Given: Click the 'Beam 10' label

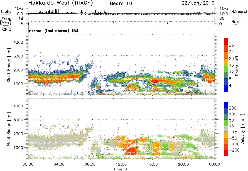Looking at the screenshot, I should 121,3.
